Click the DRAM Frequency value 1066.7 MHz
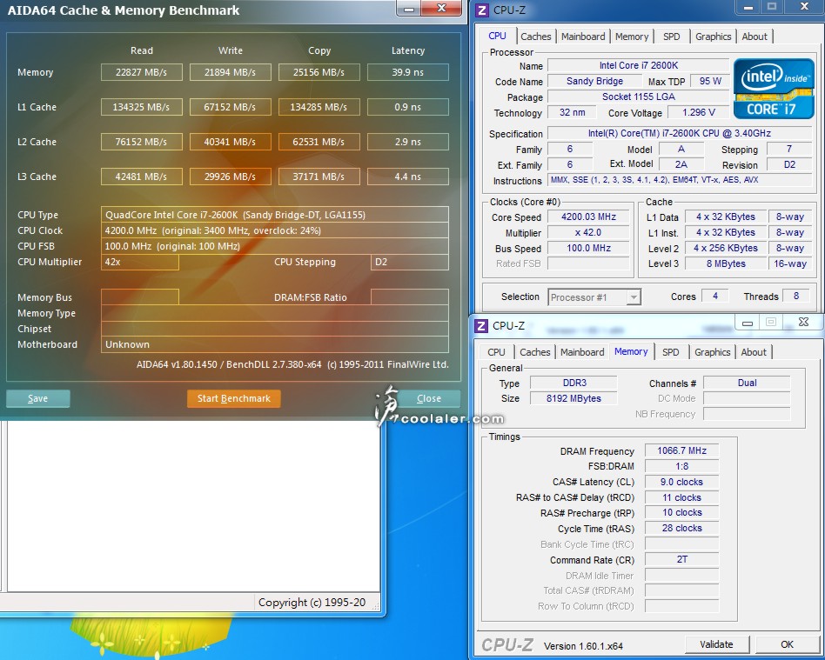The height and width of the screenshot is (660, 825). coord(682,450)
